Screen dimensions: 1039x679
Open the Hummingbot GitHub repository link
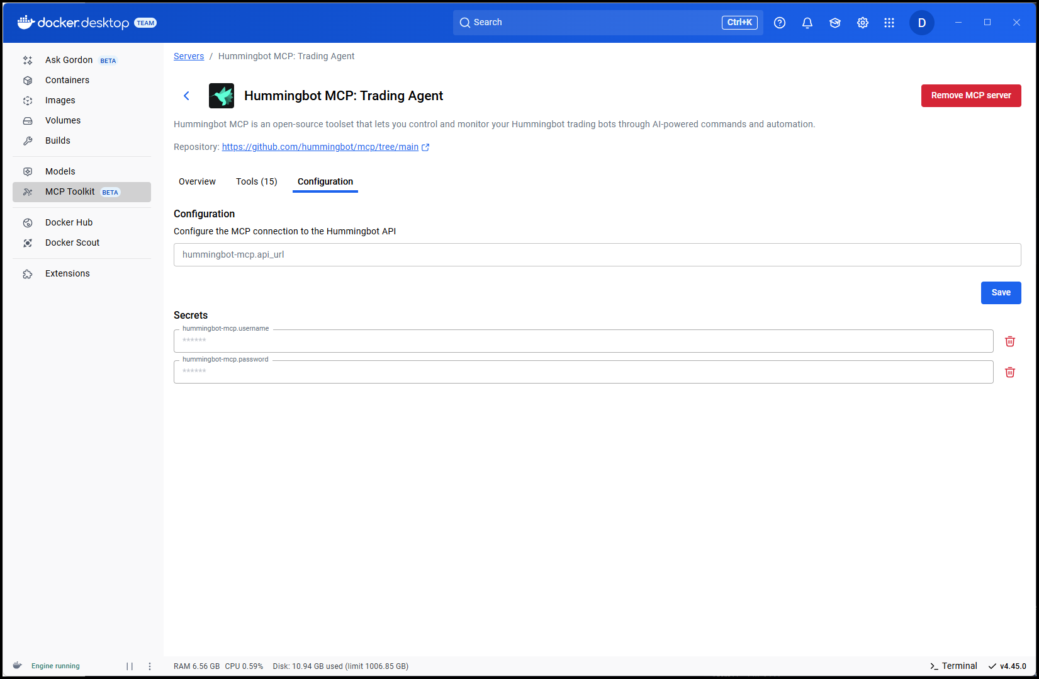click(x=320, y=147)
